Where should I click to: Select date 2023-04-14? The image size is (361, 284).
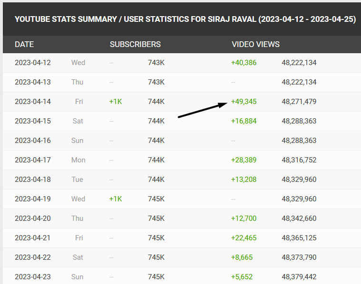point(33,102)
